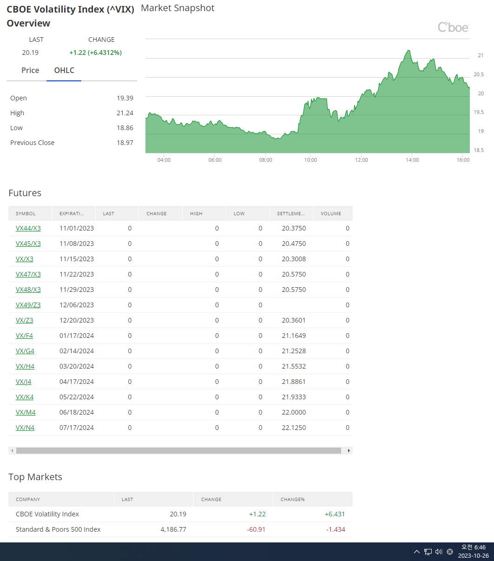The width and height of the screenshot is (494, 561).
Task: Click the 18.97 Previous Close value
Action: 125,143
